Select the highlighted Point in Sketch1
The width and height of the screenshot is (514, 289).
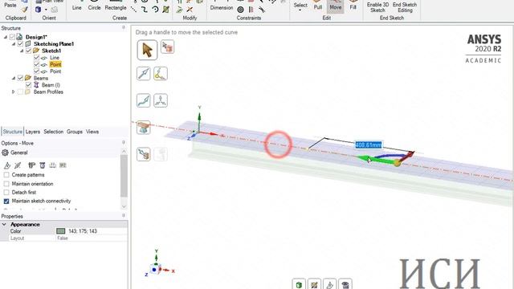tap(55, 64)
